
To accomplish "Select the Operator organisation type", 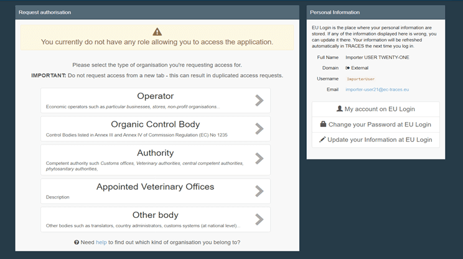I will point(156,96).
